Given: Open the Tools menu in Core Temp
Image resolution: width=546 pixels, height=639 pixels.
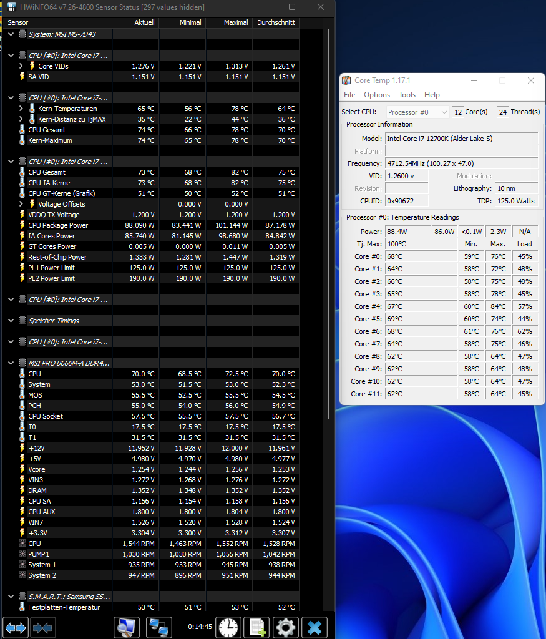Looking at the screenshot, I should (407, 95).
